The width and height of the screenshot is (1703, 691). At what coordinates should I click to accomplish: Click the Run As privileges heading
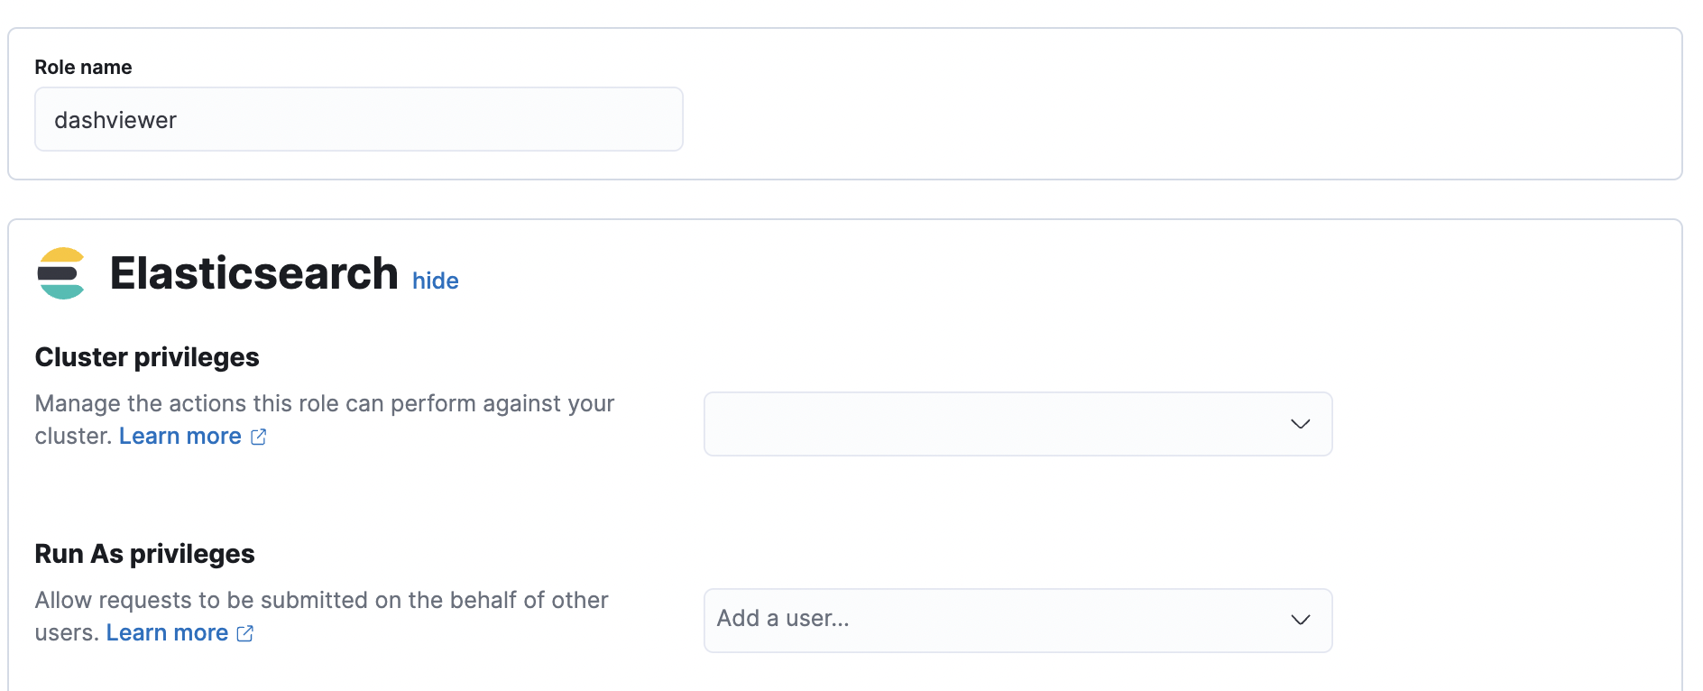pos(144,554)
